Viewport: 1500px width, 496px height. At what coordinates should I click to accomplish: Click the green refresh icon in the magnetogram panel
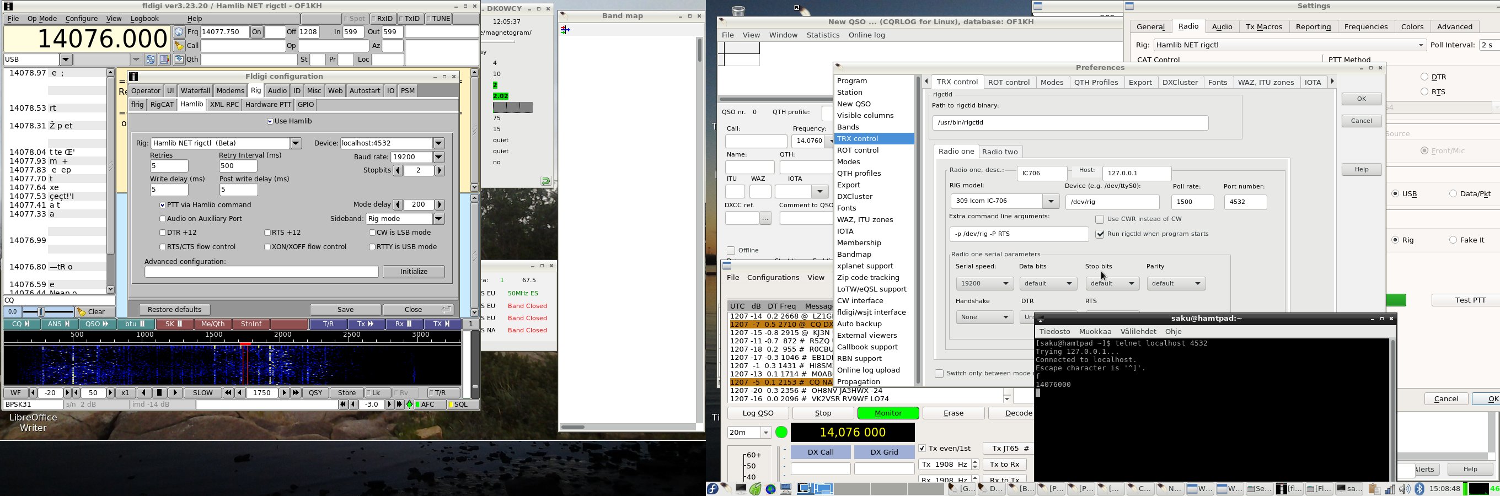(x=545, y=181)
